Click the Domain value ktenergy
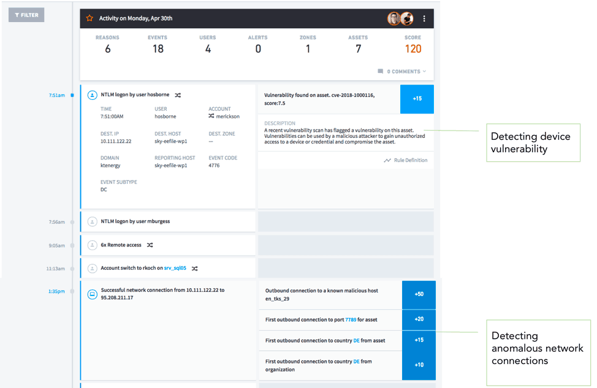 coord(110,165)
